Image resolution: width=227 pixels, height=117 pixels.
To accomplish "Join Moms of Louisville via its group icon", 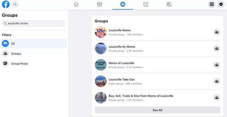I will click(217, 65).
